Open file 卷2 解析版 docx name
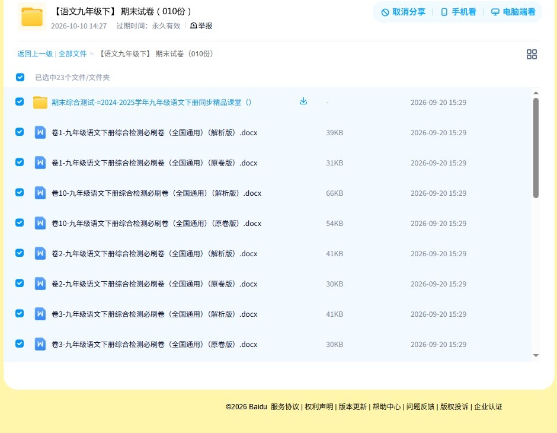 coord(155,253)
